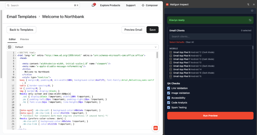Refresh the Klaviyo ready status
The height and width of the screenshot is (135, 257).
(250, 20)
